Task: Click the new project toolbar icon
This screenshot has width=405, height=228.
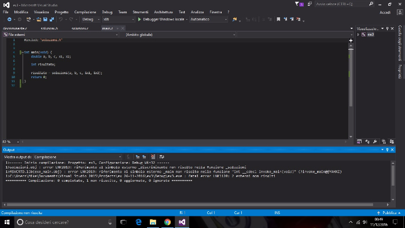Action: 28,19
